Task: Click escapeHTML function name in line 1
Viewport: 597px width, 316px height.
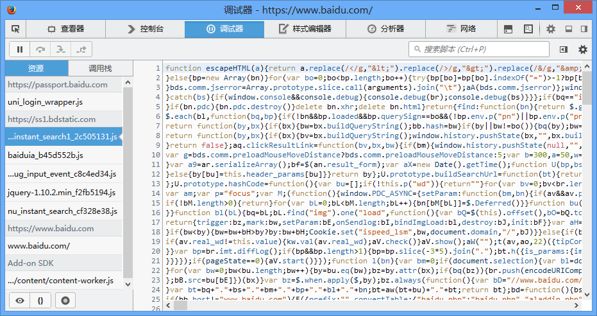Action: point(230,68)
